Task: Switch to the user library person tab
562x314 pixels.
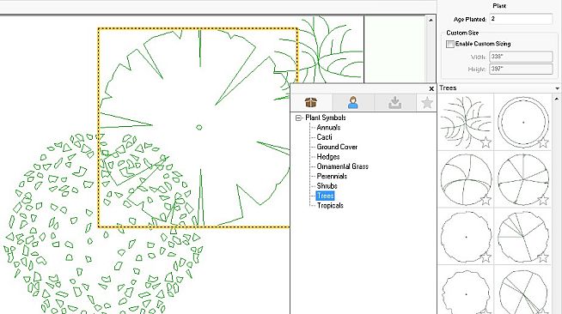Action: pos(353,103)
